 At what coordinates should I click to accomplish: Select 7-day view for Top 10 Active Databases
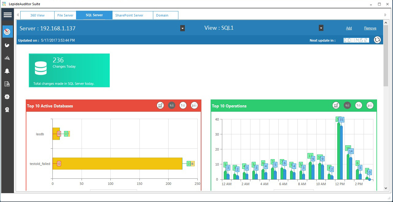(x=183, y=106)
